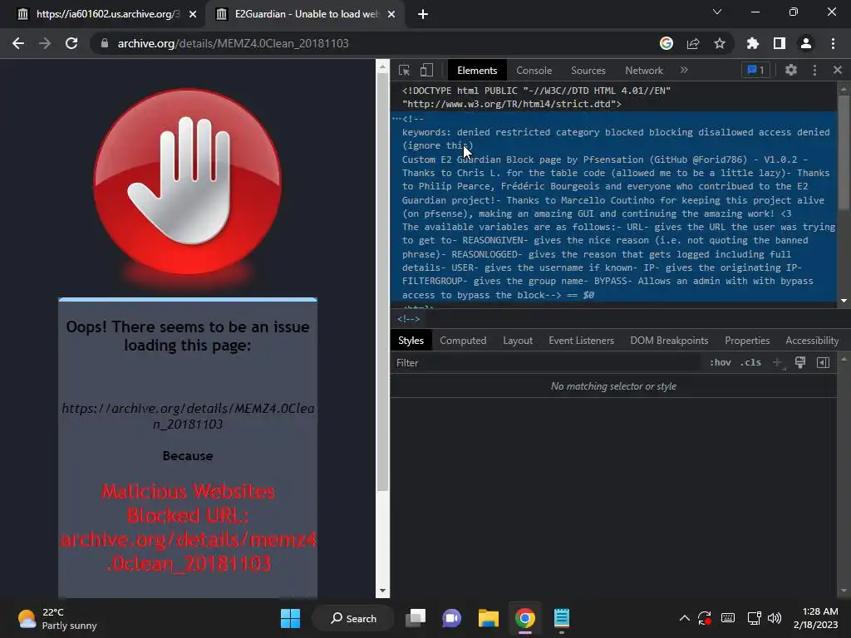Open Chrome's three-dot menu
851x638 pixels.
pyautogui.click(x=833, y=43)
